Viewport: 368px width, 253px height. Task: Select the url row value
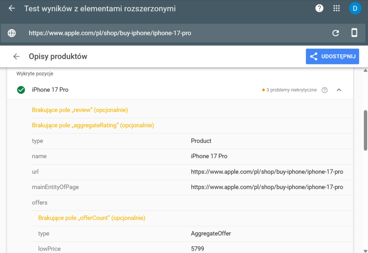267,172
